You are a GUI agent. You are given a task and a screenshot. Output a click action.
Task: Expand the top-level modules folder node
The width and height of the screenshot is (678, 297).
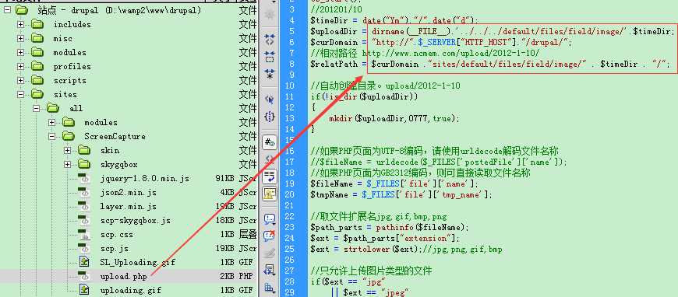point(20,53)
